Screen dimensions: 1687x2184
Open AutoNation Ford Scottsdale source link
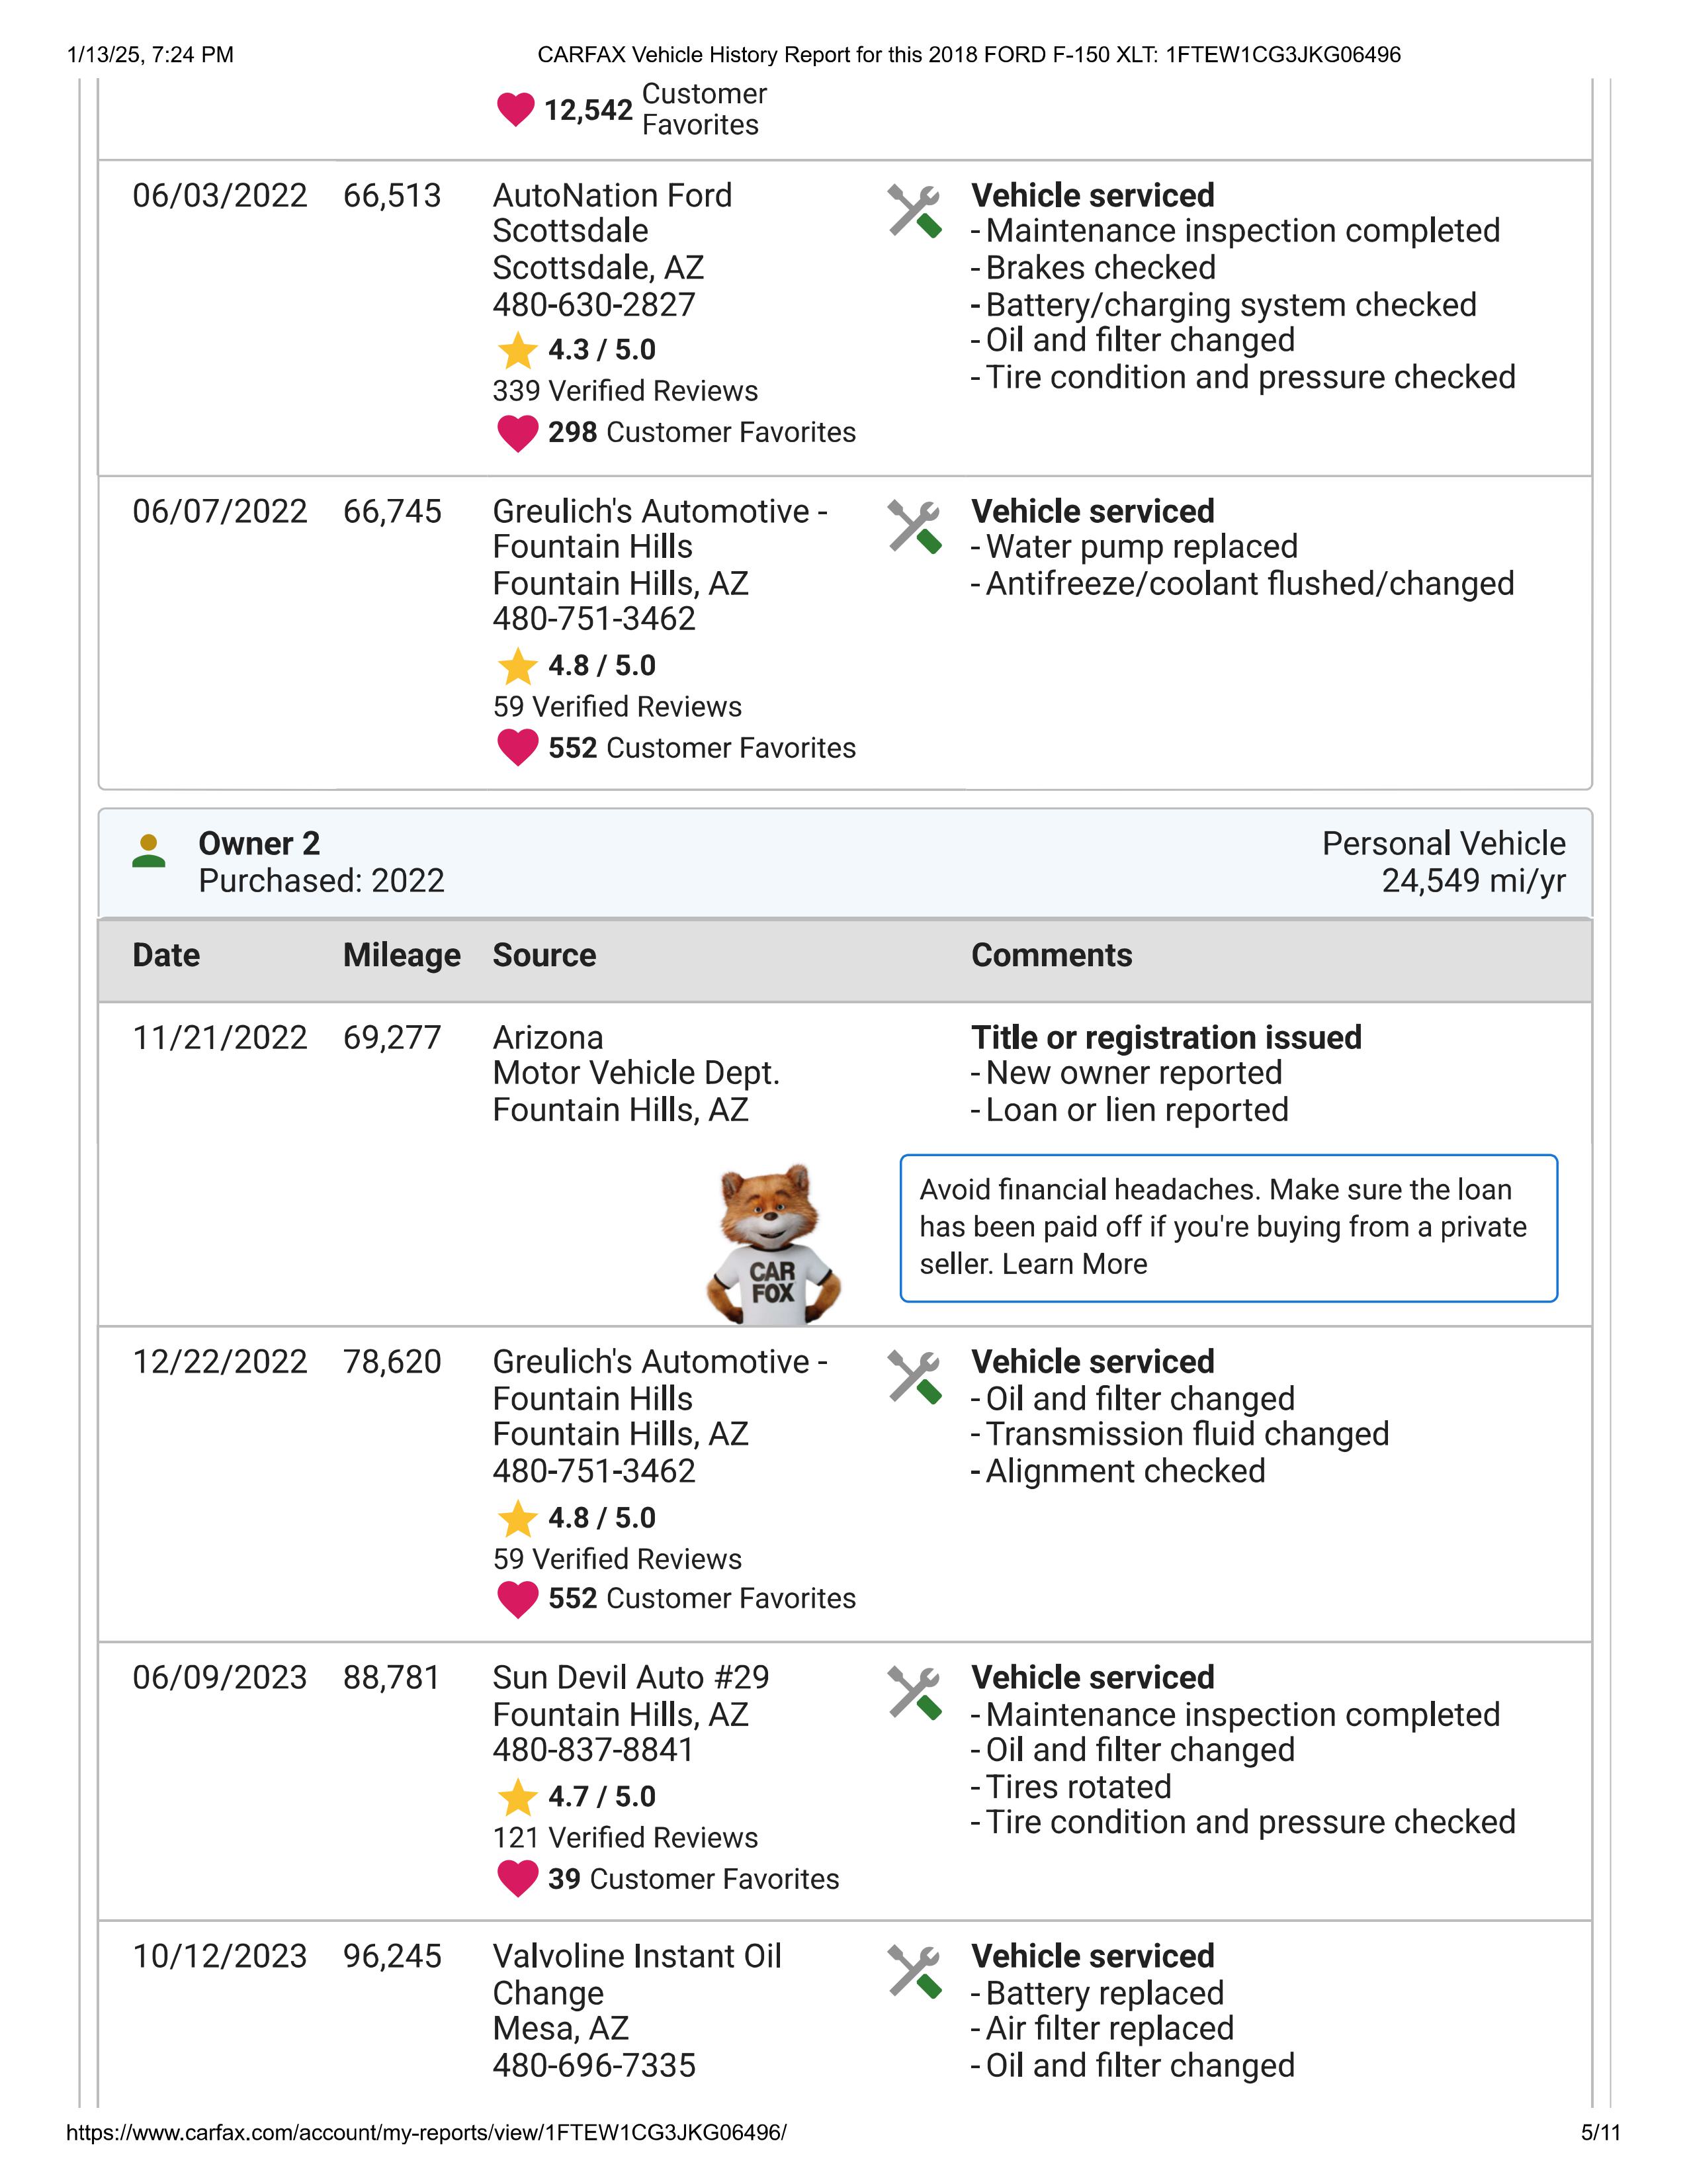612,213
